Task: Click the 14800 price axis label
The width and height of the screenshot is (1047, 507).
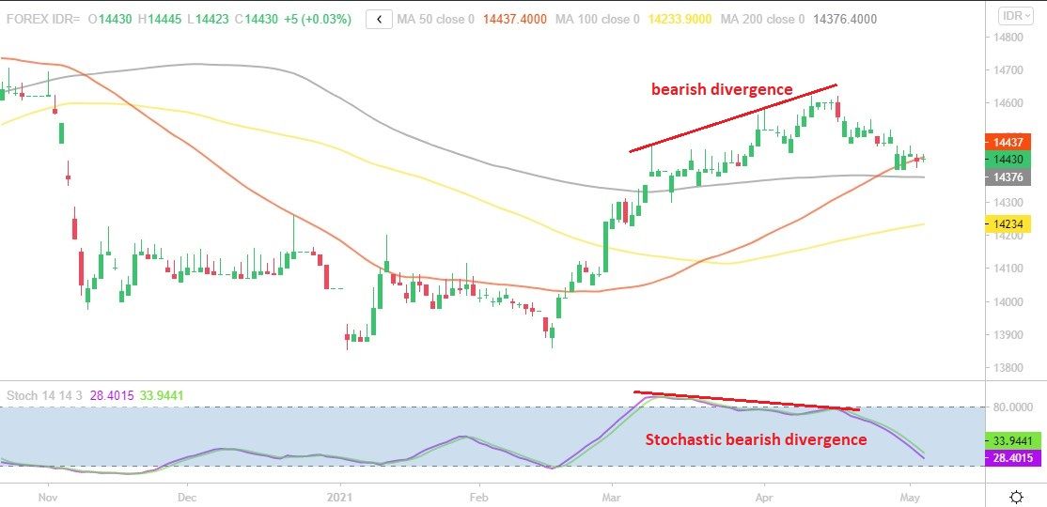Action: pos(1008,38)
